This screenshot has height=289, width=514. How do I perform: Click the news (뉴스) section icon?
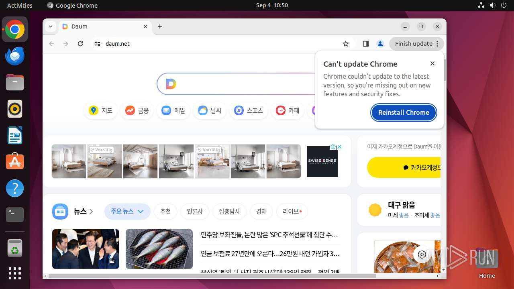pyautogui.click(x=60, y=211)
